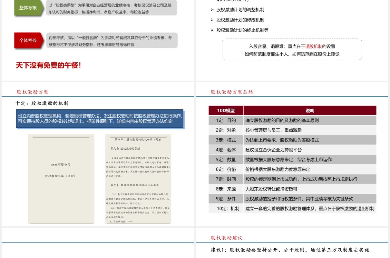Image resolution: width=390 pixels, height=258 pixels.
Task: Click the 10D模型 table header
Action: point(226,111)
